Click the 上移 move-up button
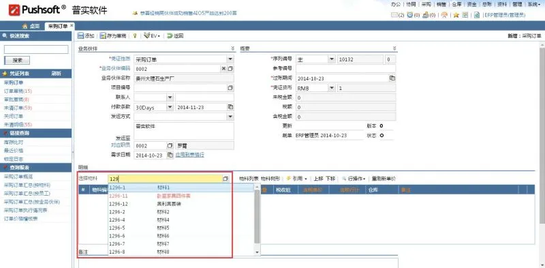 pyautogui.click(x=318, y=179)
